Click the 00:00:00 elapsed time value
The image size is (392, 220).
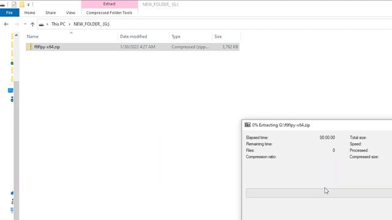point(327,137)
